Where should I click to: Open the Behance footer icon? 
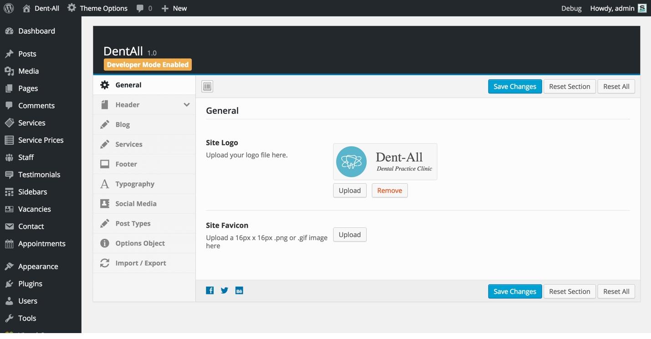(x=239, y=291)
